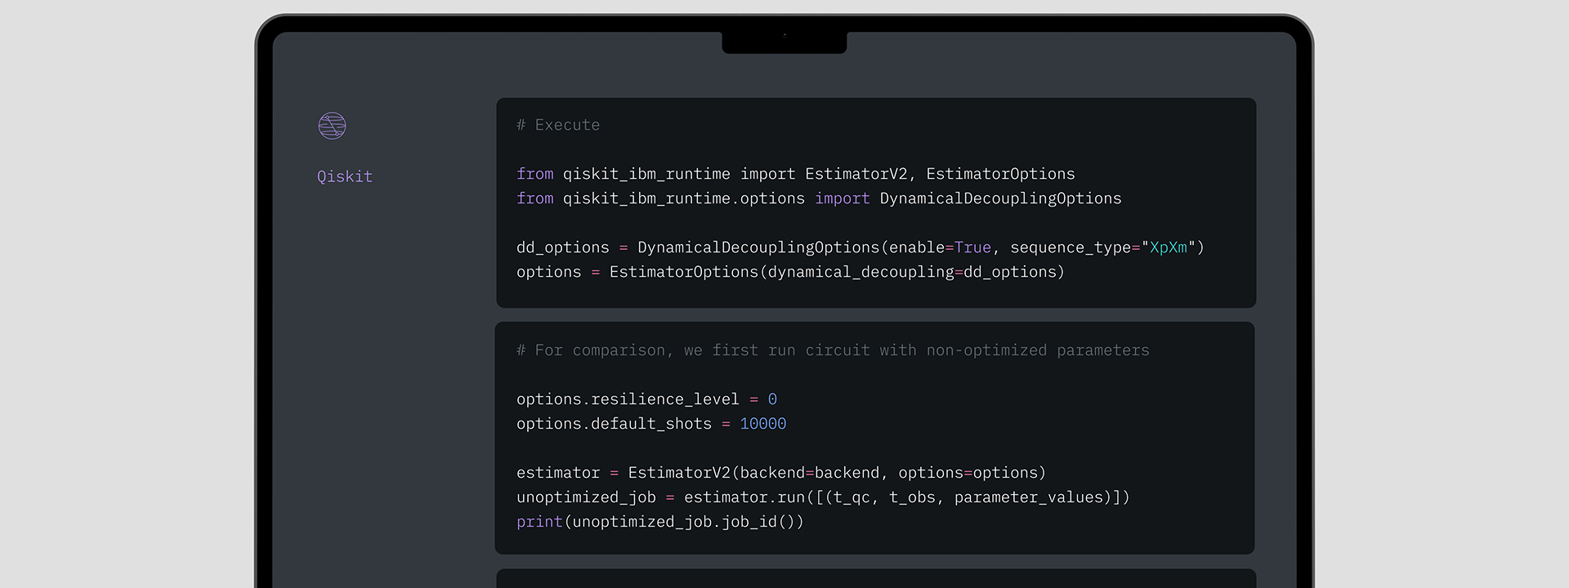Click the partially visible third code block
This screenshot has height=588, width=1569.
[x=875, y=578]
